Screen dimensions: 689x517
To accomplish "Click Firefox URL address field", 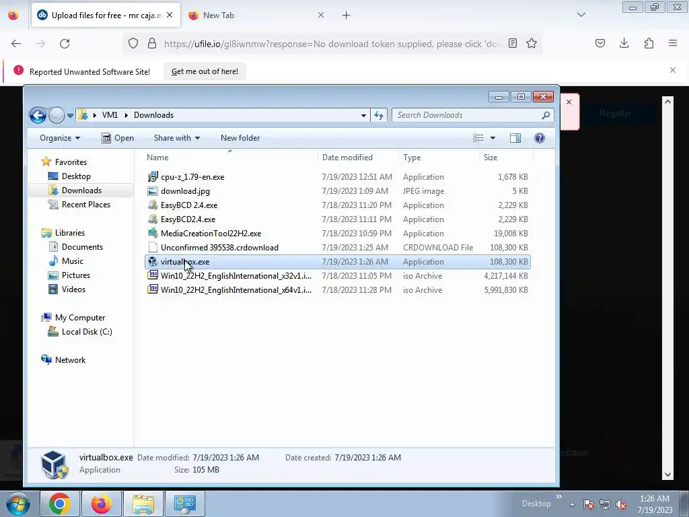I will coord(331,44).
